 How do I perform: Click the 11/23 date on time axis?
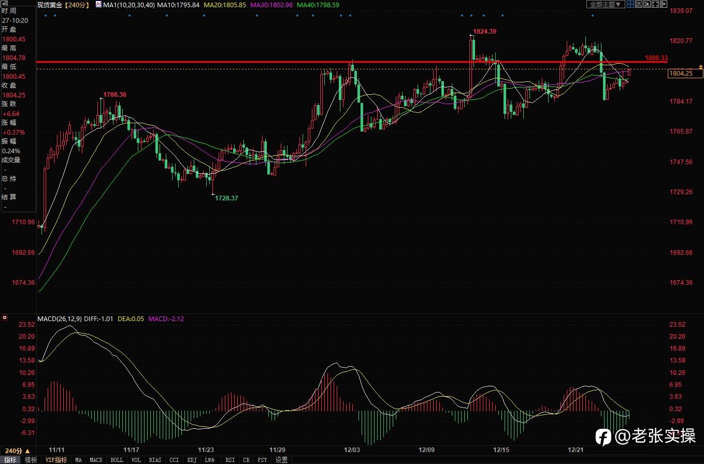click(x=206, y=450)
